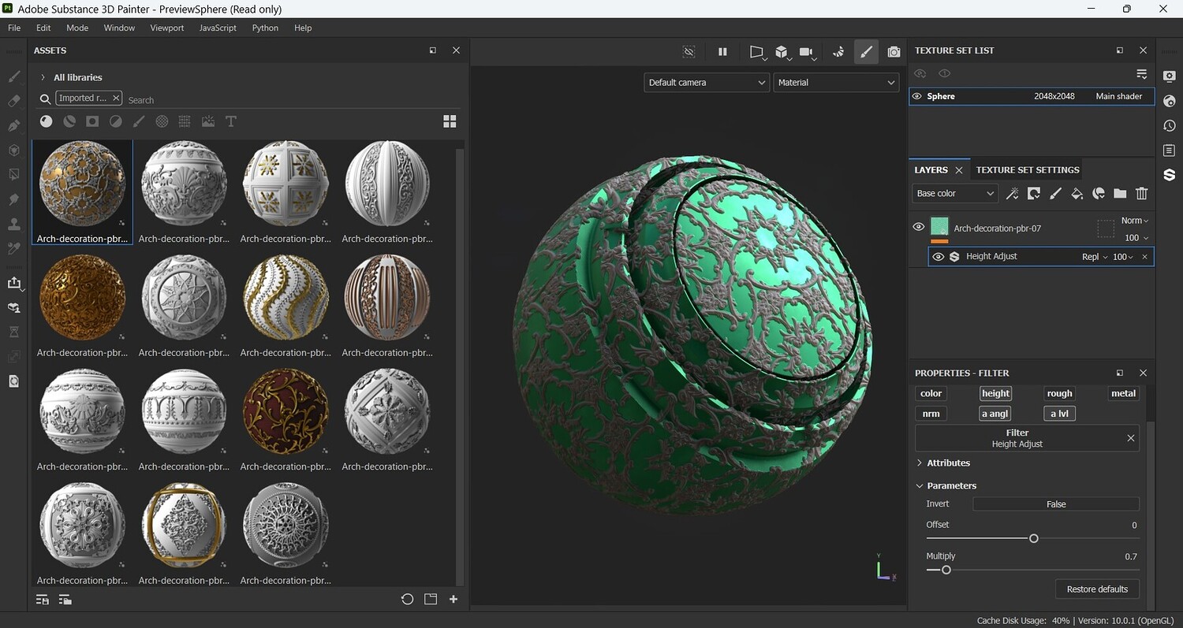Activate Painting mode brush icon in viewport bar
This screenshot has height=628, width=1183.
[x=866, y=52]
